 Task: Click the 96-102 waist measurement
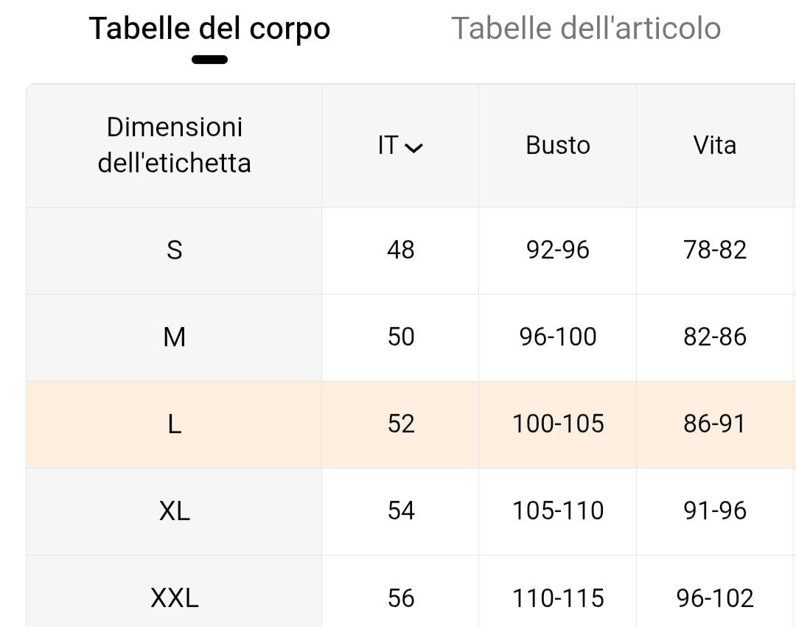(714, 598)
